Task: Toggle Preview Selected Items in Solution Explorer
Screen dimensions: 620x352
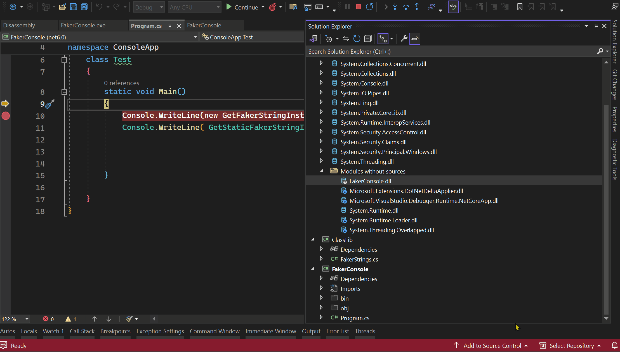Action: (415, 39)
